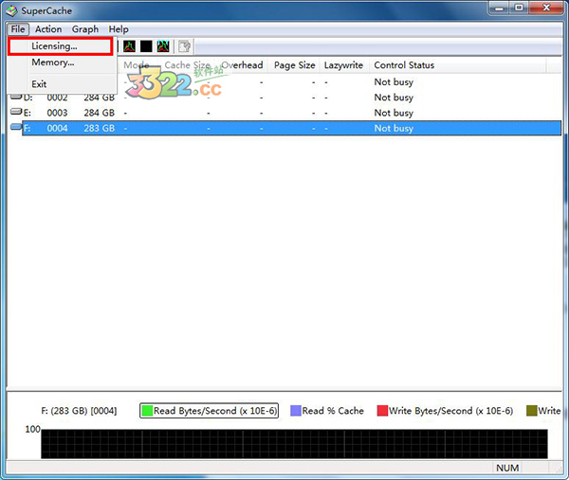This screenshot has height=480, width=569.
Task: Click the context help toolbar icon
Action: [185, 46]
